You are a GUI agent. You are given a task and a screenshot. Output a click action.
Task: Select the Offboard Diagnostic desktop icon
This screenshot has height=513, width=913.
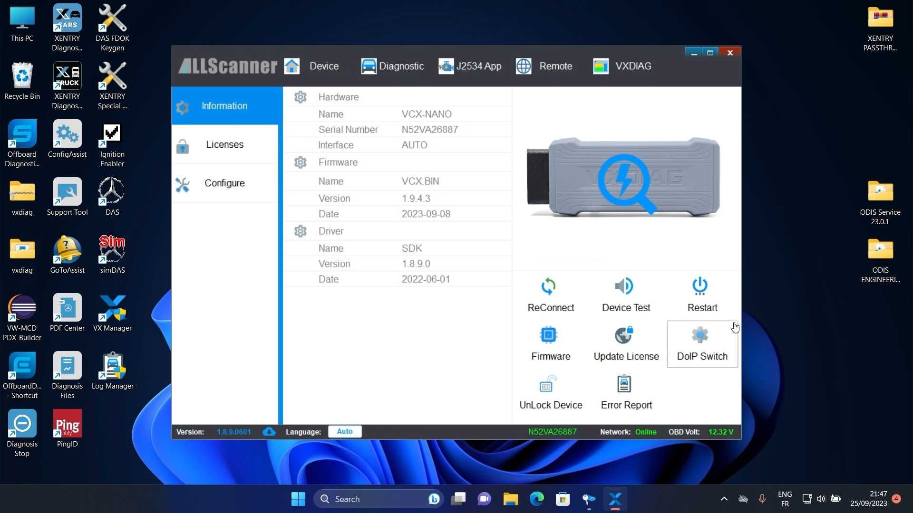point(22,143)
